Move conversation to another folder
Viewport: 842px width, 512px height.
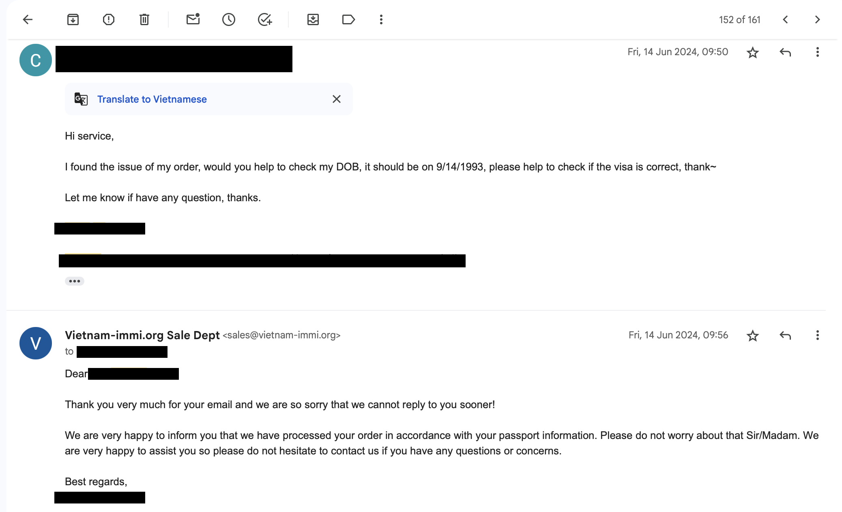(313, 19)
